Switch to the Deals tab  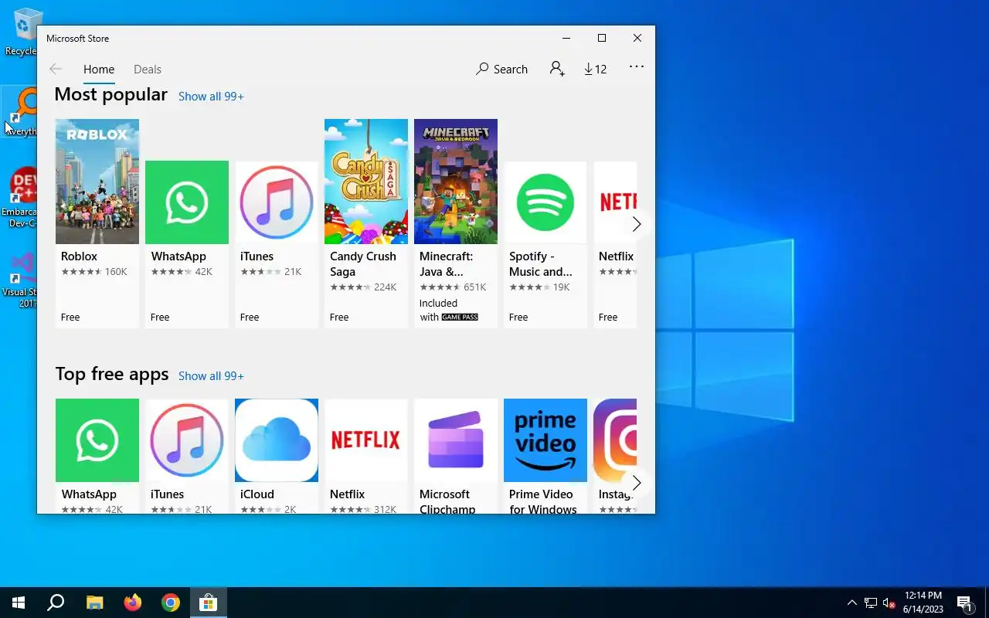pyautogui.click(x=148, y=69)
